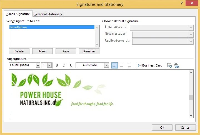Switch to the Personal Stationery tab

48,14
